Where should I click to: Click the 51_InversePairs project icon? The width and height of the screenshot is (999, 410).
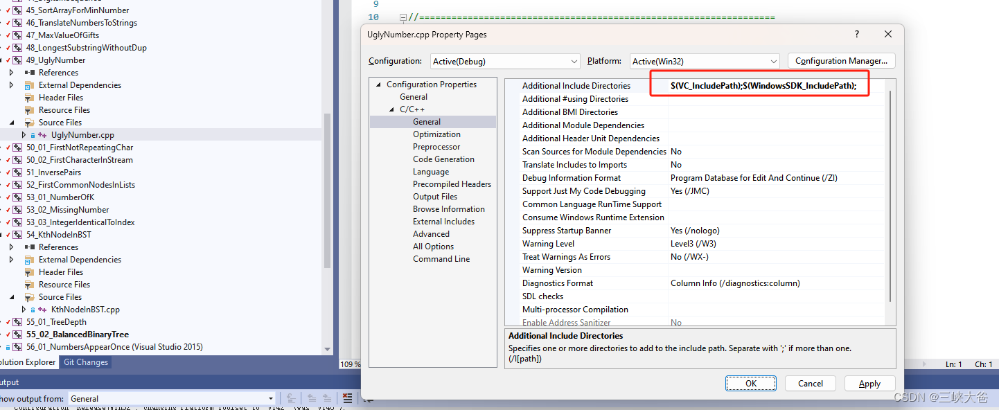click(17, 172)
